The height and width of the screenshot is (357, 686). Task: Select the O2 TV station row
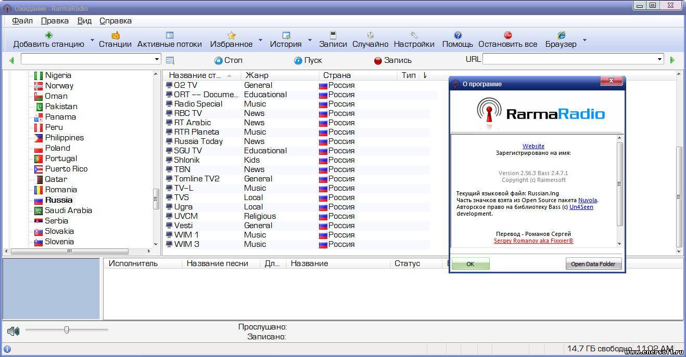pos(297,85)
